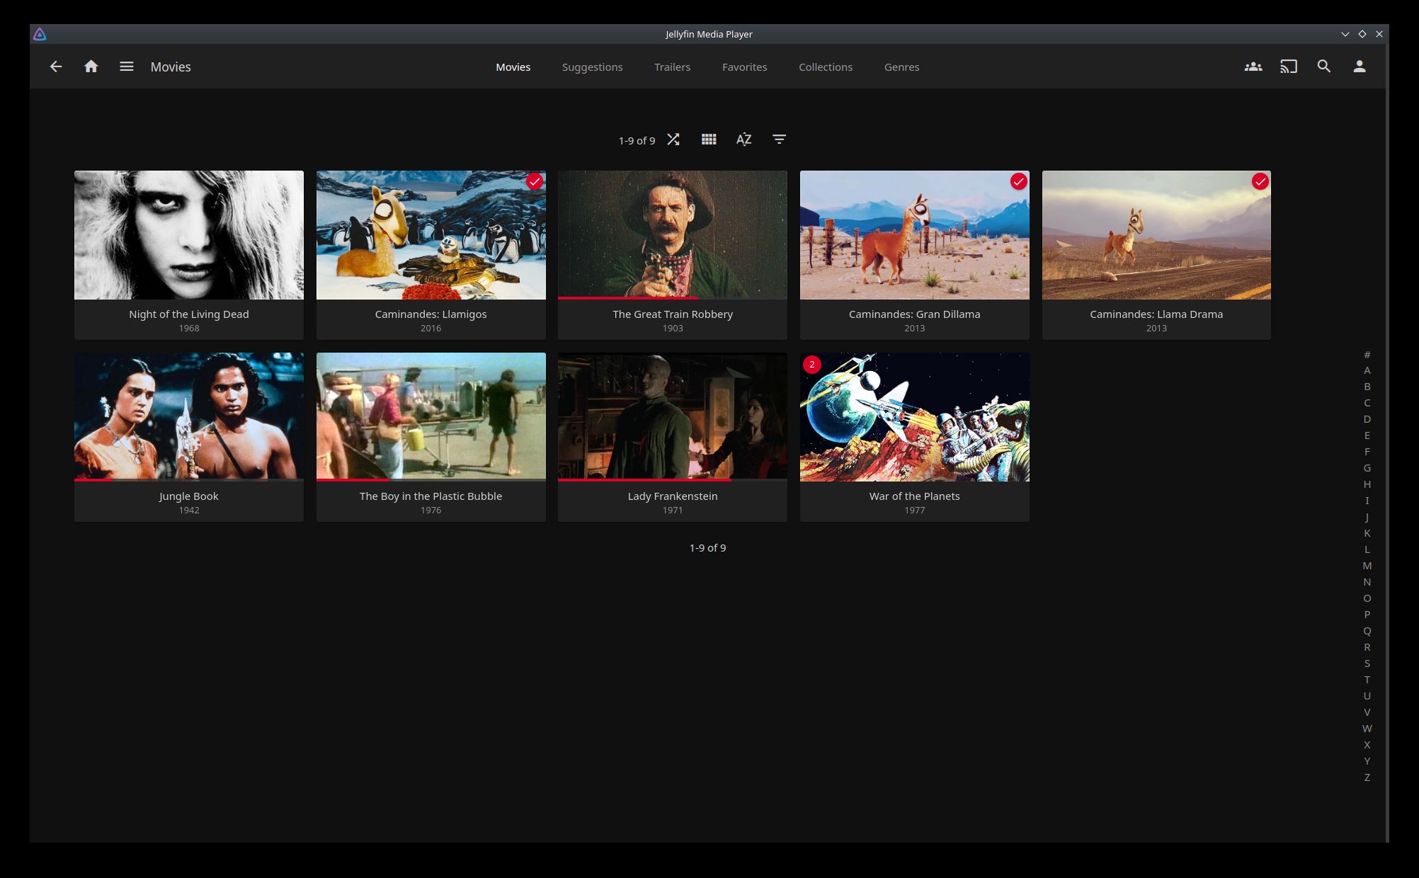
Task: Jump to letter C in alphabet picker
Action: pyautogui.click(x=1367, y=403)
